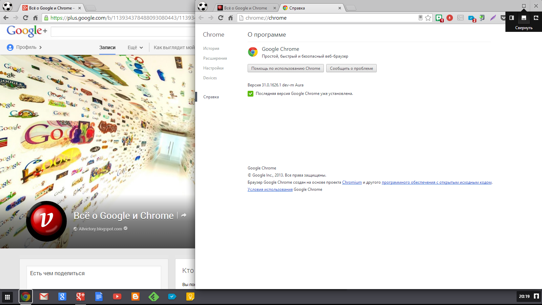
Task: Click the Chrome icon in the shelf
Action: click(x=26, y=297)
